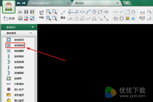The width and height of the screenshot is (153, 102).
Task: Export drawing to PDF
Action: [x=26, y=18]
